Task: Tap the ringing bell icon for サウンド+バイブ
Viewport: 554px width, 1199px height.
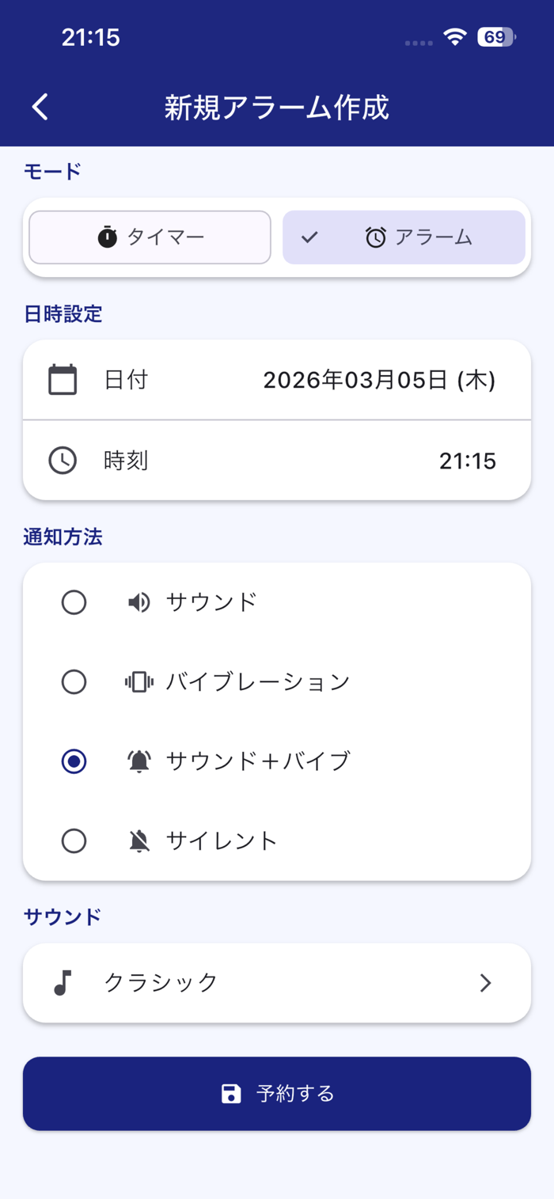Action: 139,761
